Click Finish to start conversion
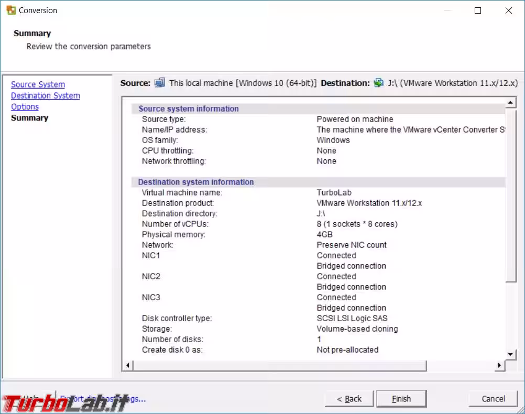The height and width of the screenshot is (414, 525). click(401, 398)
